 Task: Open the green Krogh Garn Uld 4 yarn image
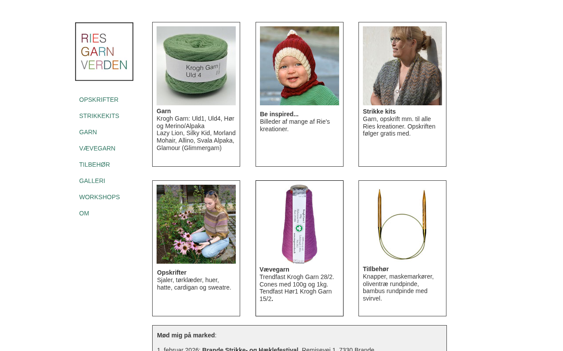196,66
